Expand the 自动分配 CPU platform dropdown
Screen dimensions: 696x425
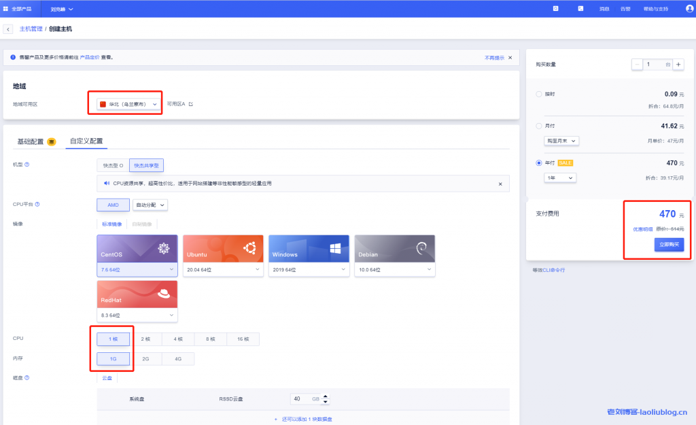click(150, 205)
